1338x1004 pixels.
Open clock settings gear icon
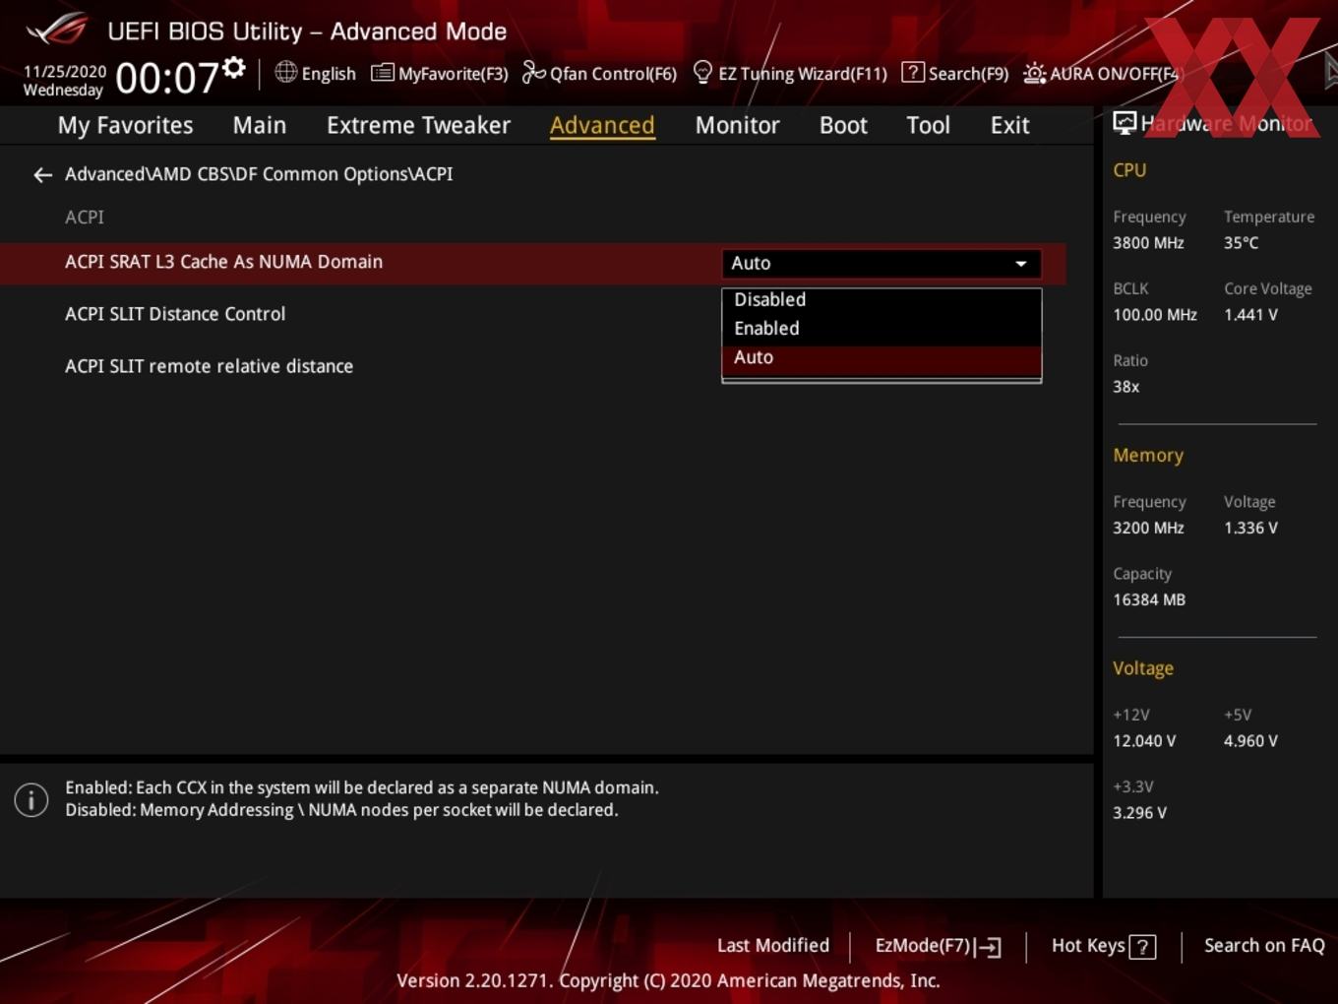(x=234, y=67)
